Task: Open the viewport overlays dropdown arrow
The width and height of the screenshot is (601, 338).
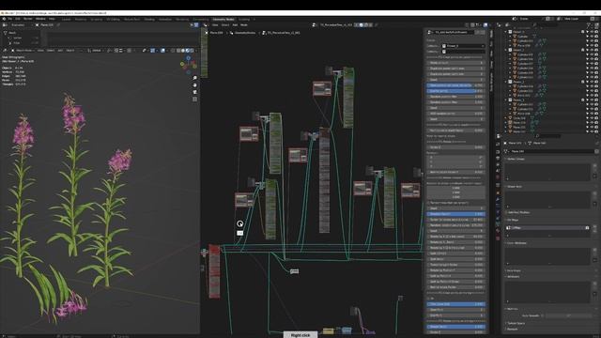Action: pyautogui.click(x=167, y=50)
